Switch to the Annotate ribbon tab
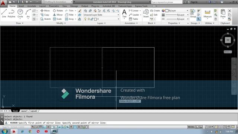This screenshot has height=134, width=238. pyautogui.click(x=32, y=6)
